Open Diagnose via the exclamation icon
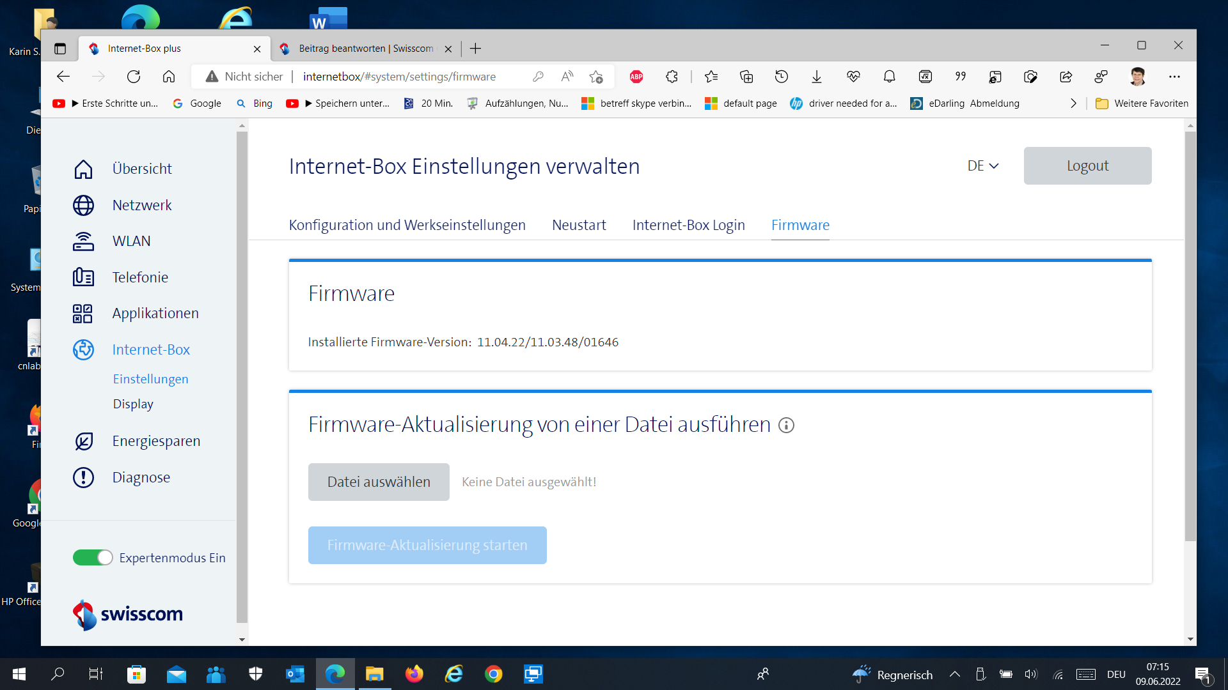This screenshot has width=1228, height=690. 83,477
